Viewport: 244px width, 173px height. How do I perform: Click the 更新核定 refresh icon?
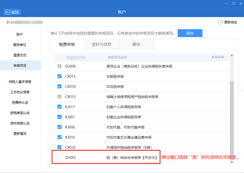(x=220, y=22)
